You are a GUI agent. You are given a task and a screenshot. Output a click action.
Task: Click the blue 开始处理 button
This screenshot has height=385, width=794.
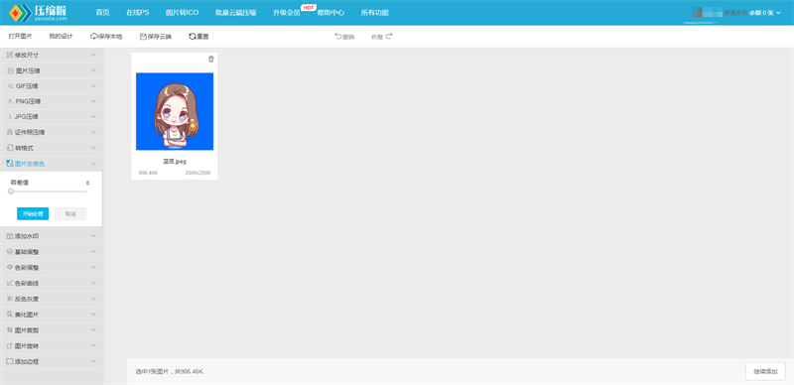(33, 213)
